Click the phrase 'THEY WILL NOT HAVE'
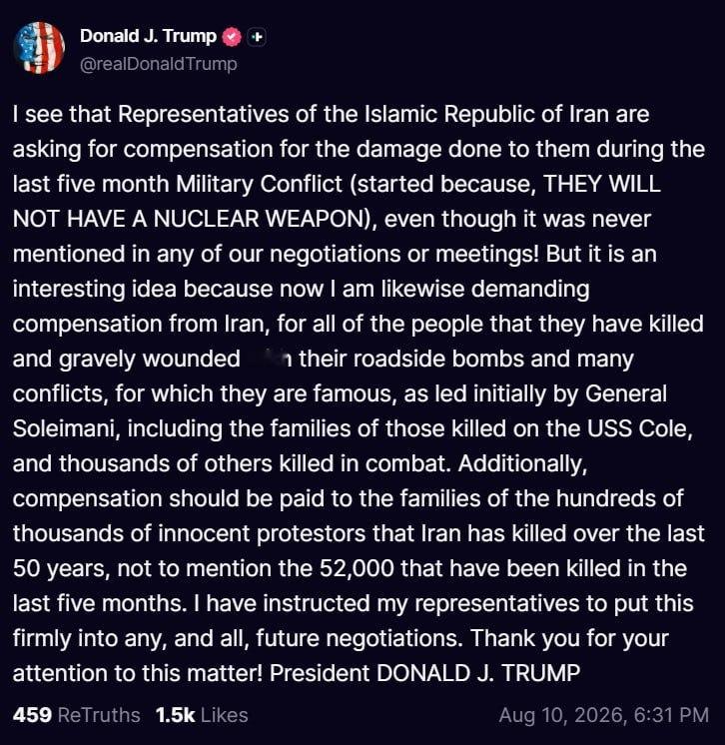Viewport: 725px width, 745px height. tap(337, 201)
